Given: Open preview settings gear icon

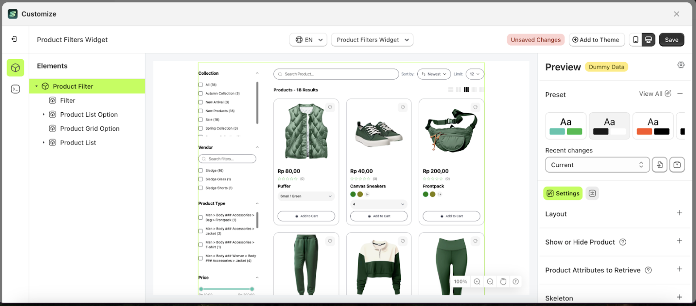Looking at the screenshot, I should (681, 65).
